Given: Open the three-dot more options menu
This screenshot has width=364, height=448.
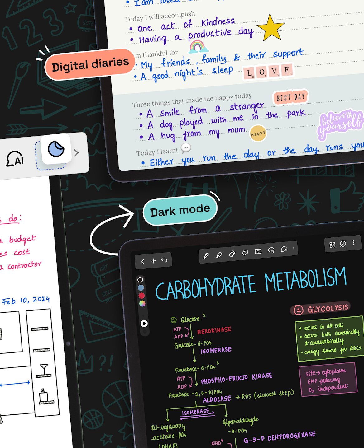Looking at the screenshot, I should (x=353, y=243).
